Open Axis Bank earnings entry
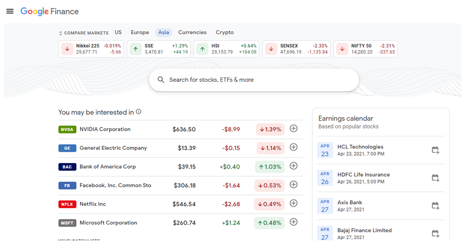The image size is (467, 244). tap(381, 206)
